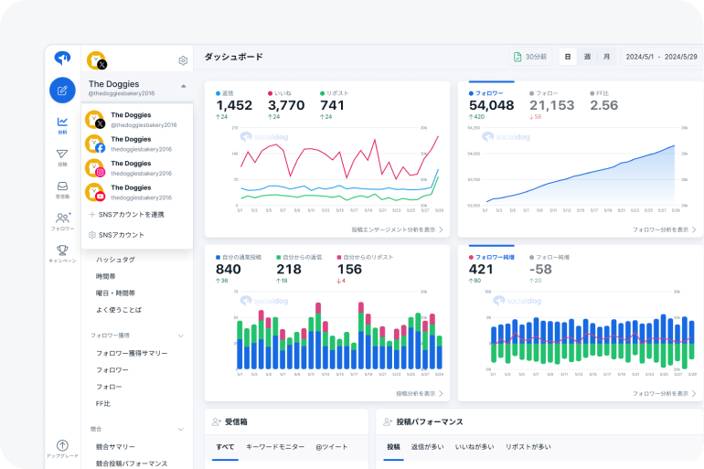This screenshot has width=704, height=469.
Task: Click the 30分前 report refresh button
Action: (530, 57)
